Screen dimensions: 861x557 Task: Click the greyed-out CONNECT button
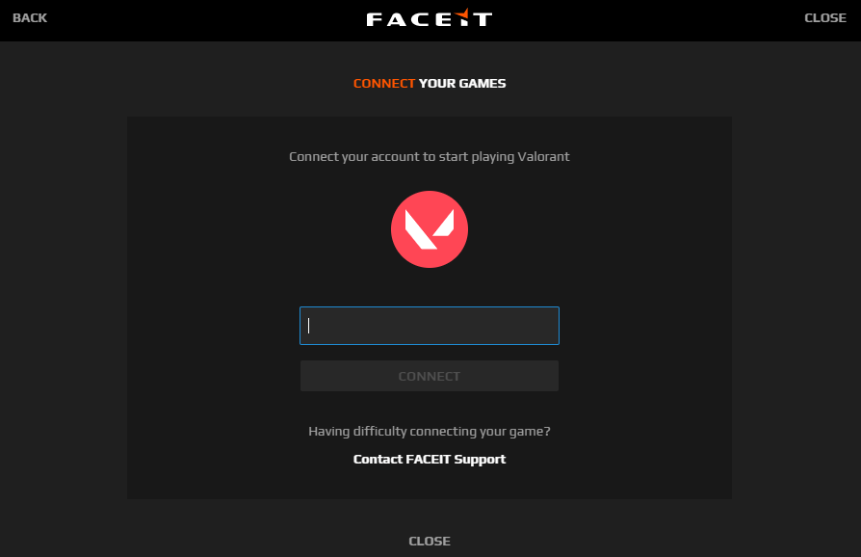[430, 376]
